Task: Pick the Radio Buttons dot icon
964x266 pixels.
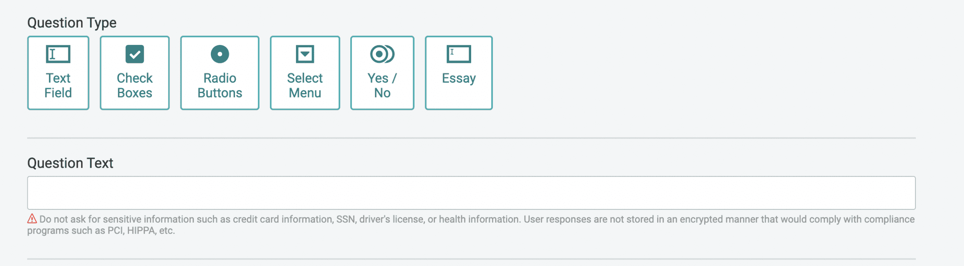Action: 220,54
